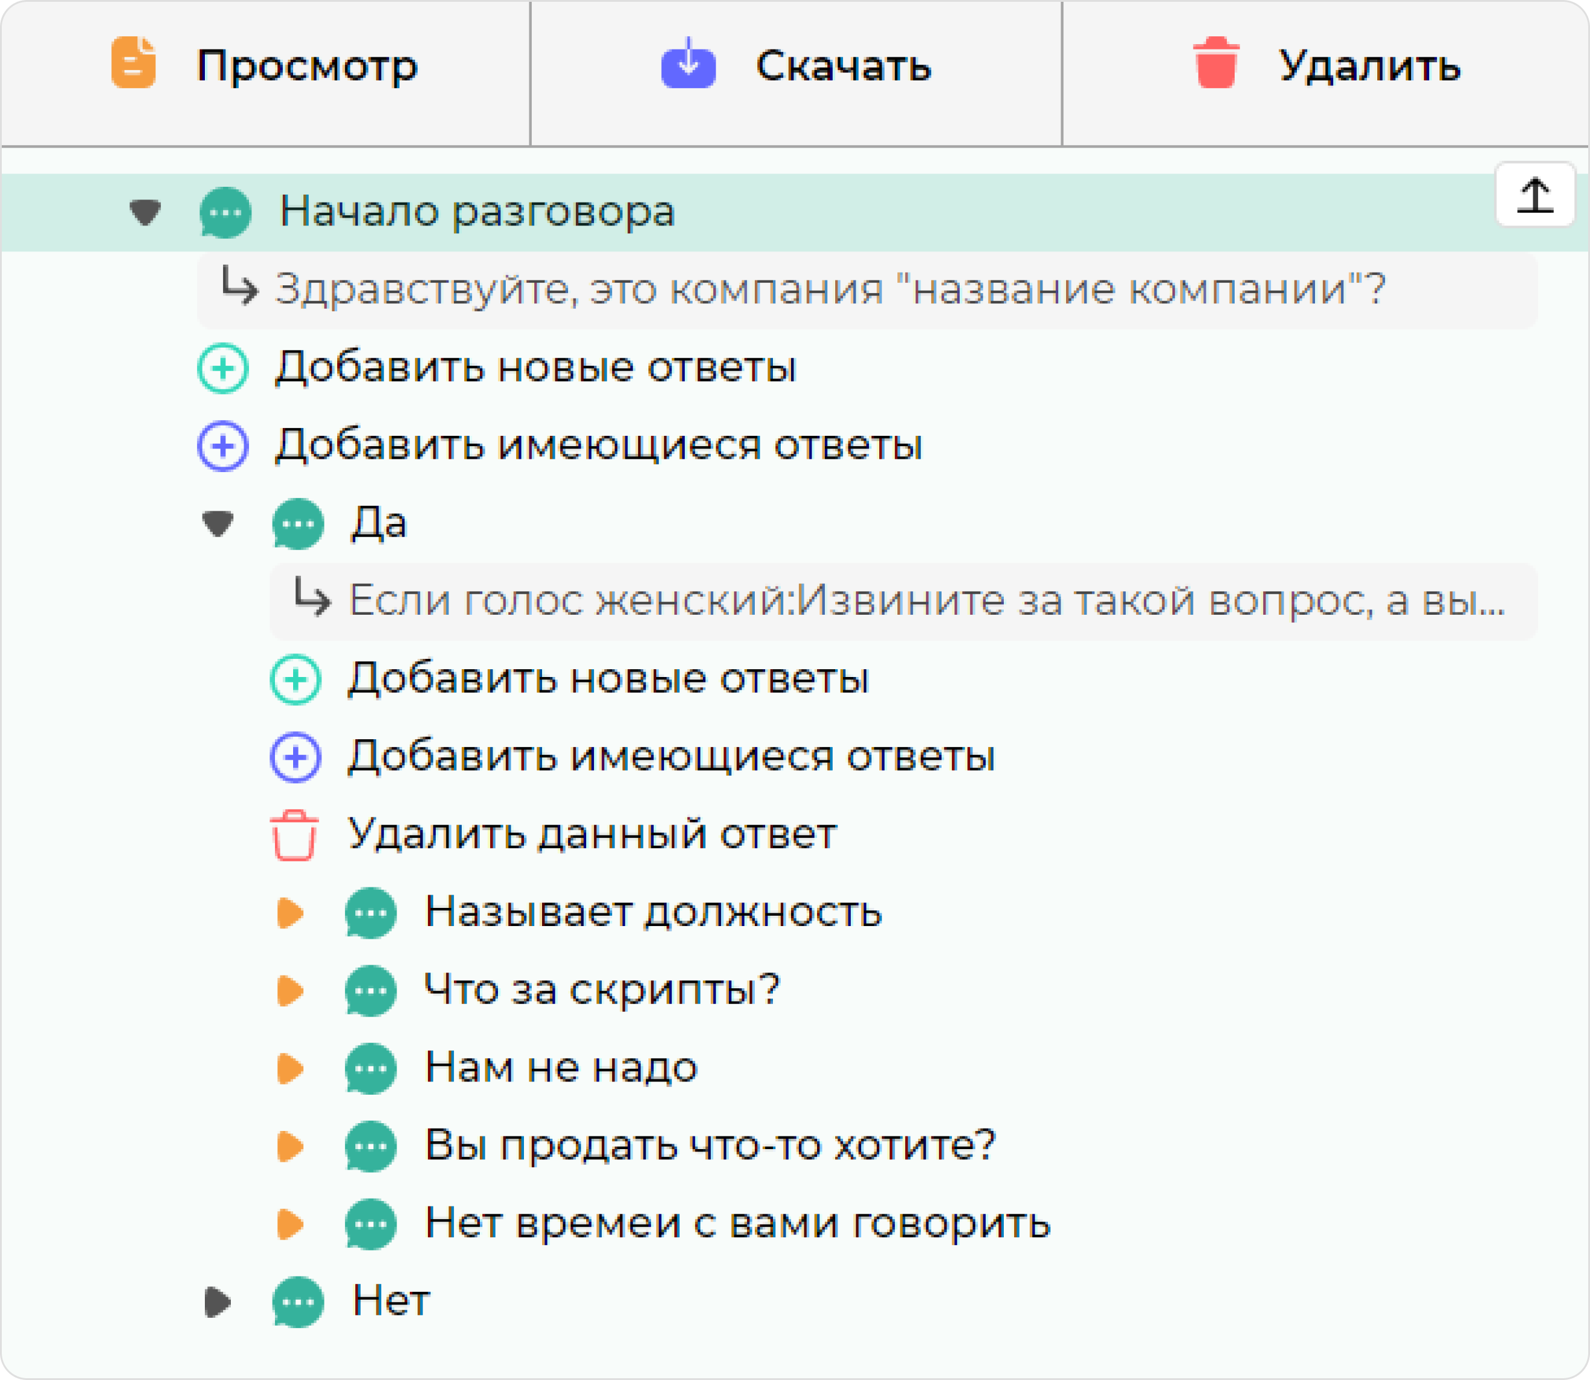Expand the Что за скрипты? node
This screenshot has width=1590, height=1380.
coord(289,991)
